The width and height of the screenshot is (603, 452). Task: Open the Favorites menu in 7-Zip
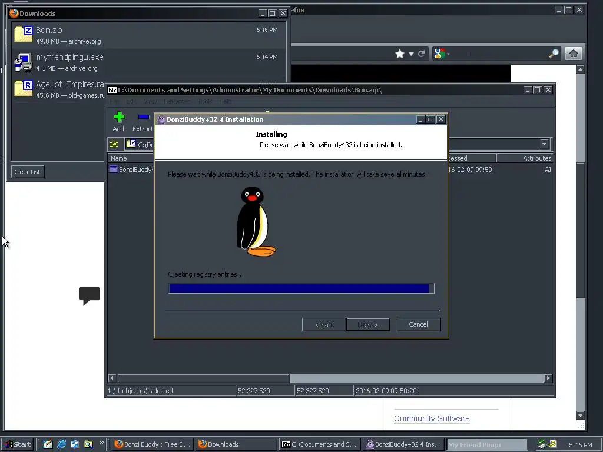(177, 101)
